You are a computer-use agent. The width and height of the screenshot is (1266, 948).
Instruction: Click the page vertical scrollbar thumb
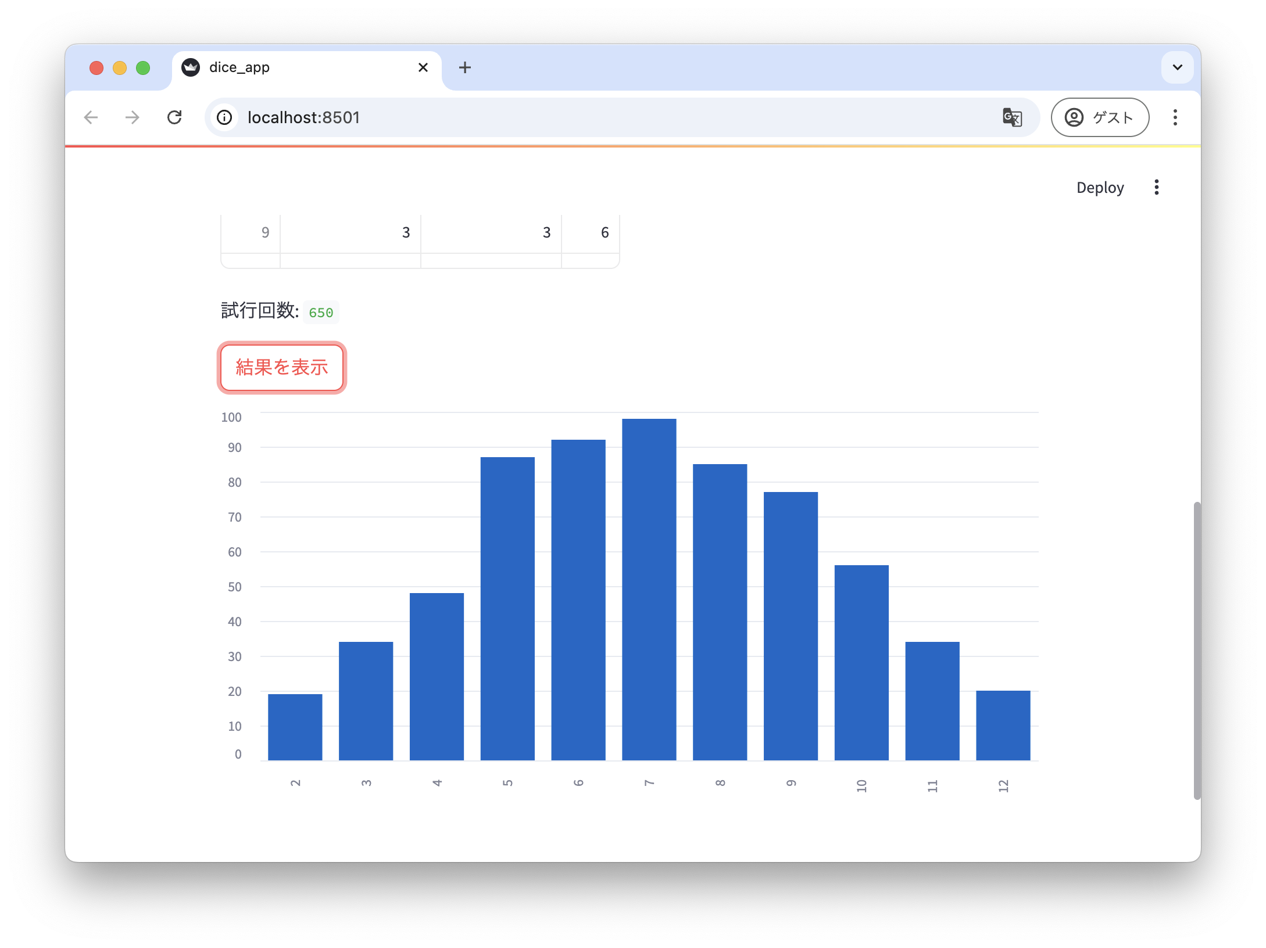pos(1196,651)
